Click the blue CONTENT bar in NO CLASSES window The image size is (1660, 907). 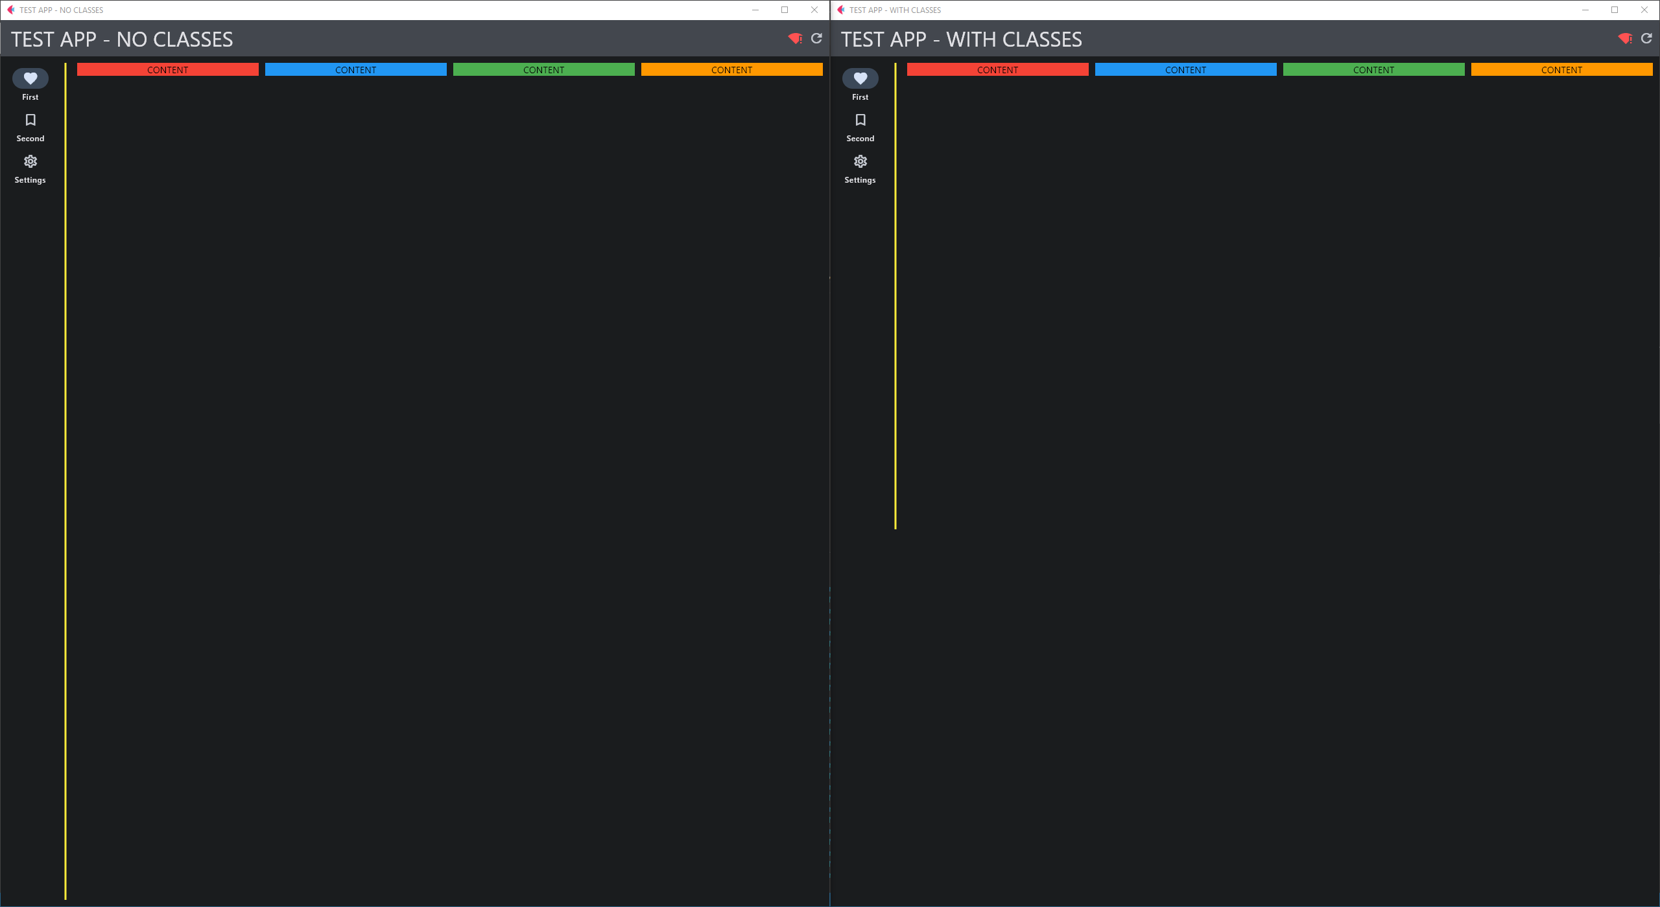click(355, 69)
